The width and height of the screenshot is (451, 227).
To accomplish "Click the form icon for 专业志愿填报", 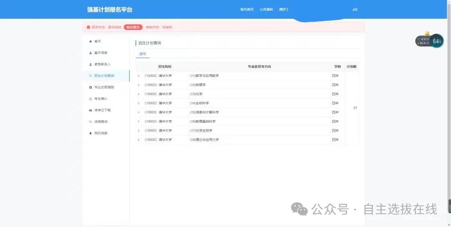I will click(x=91, y=87).
